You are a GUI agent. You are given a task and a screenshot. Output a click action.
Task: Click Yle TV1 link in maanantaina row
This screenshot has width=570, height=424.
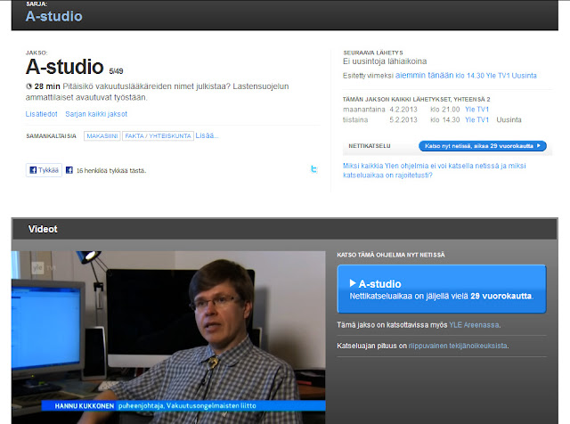477,109
